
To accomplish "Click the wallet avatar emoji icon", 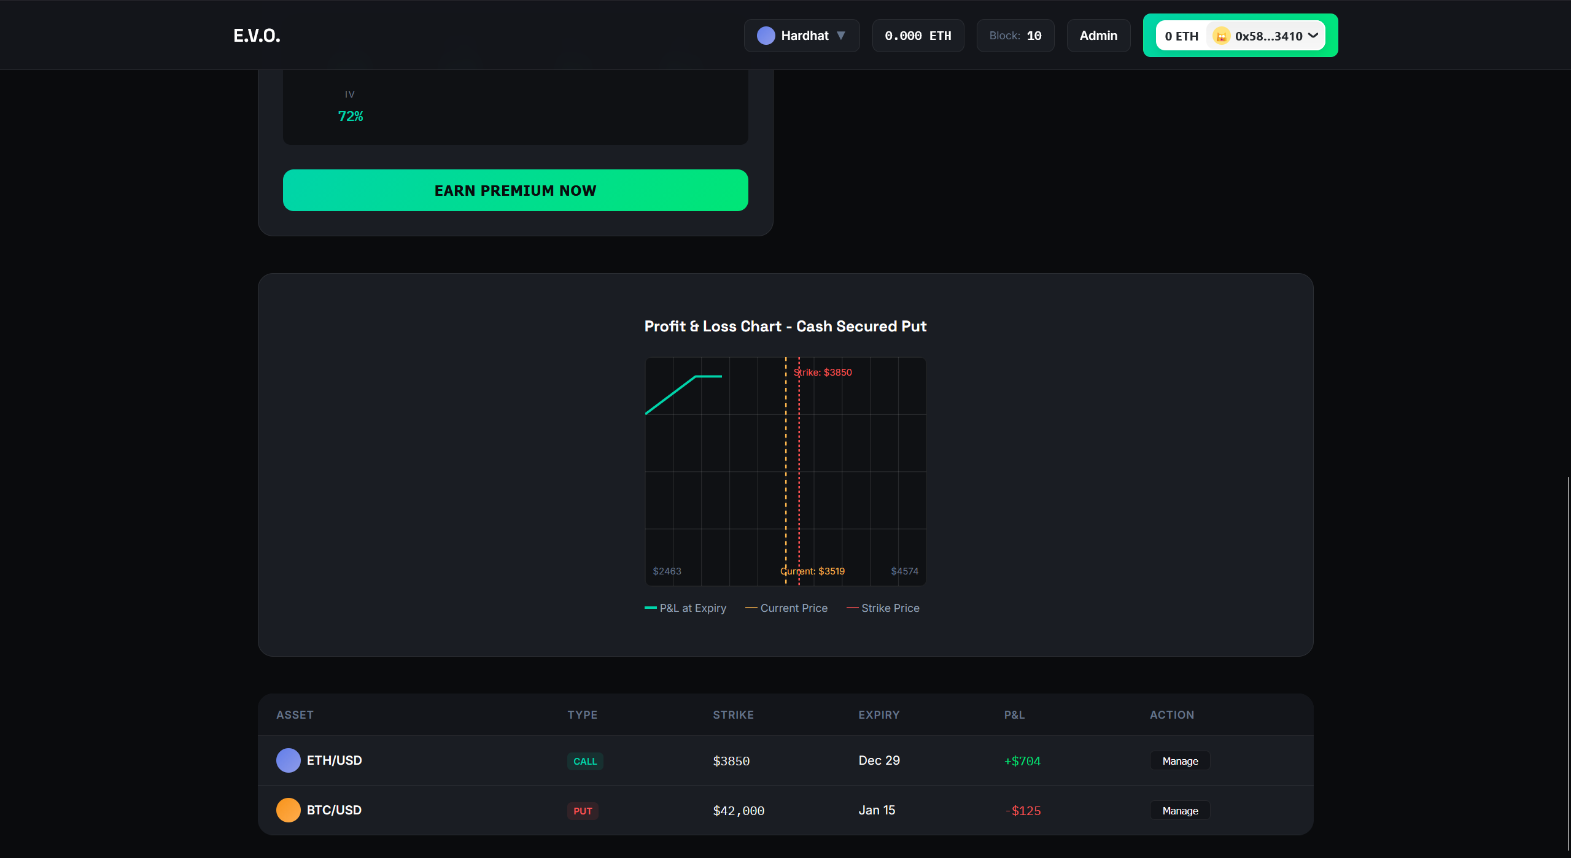I will [1221, 36].
